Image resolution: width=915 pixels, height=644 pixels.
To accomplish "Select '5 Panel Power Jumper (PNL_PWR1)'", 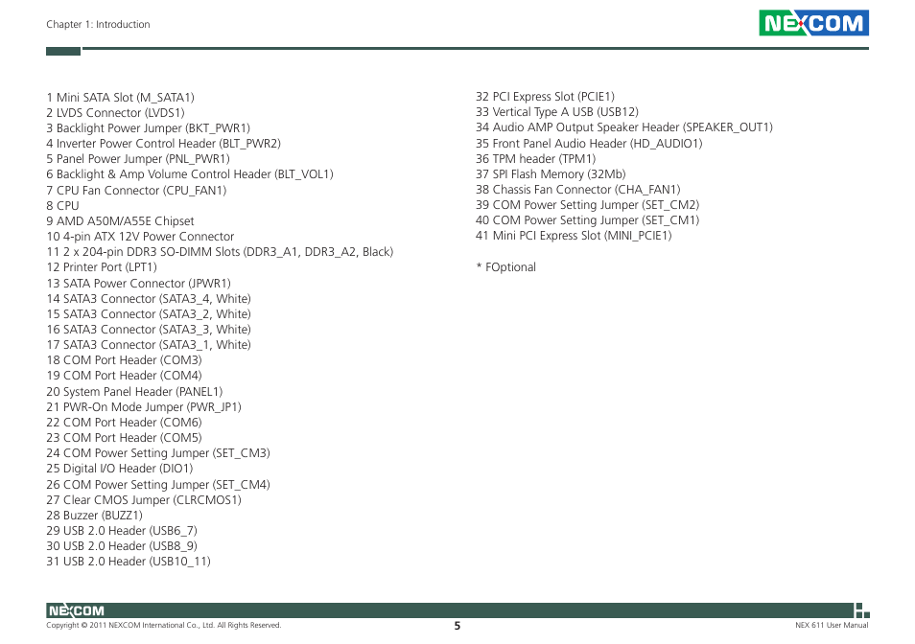I will tap(138, 158).
